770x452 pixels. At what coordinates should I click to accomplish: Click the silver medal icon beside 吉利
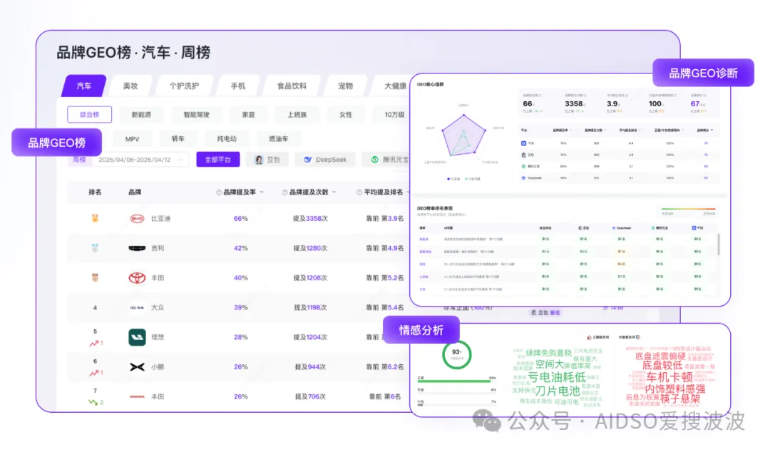click(x=95, y=248)
